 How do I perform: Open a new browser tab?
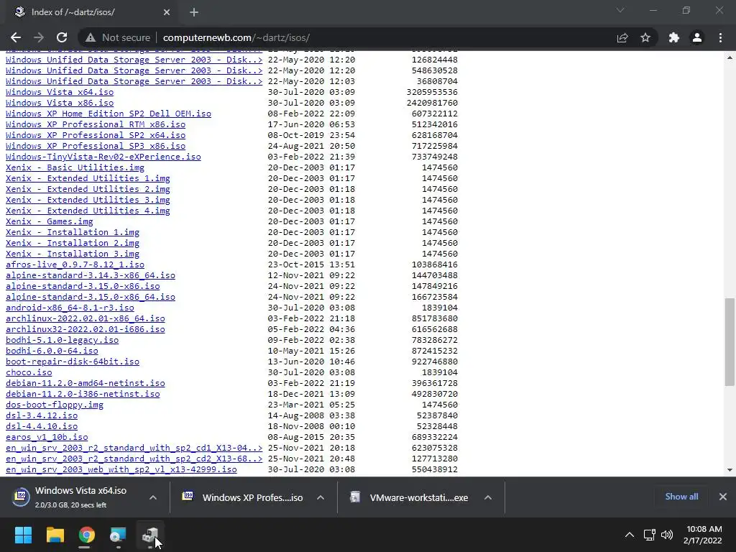pyautogui.click(x=194, y=12)
